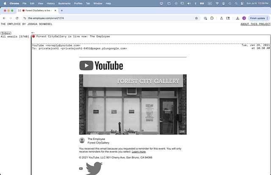Open the View menu

pyautogui.click(x=41, y=3)
